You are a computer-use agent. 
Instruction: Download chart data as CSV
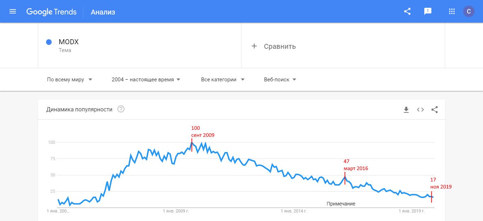[x=406, y=110]
